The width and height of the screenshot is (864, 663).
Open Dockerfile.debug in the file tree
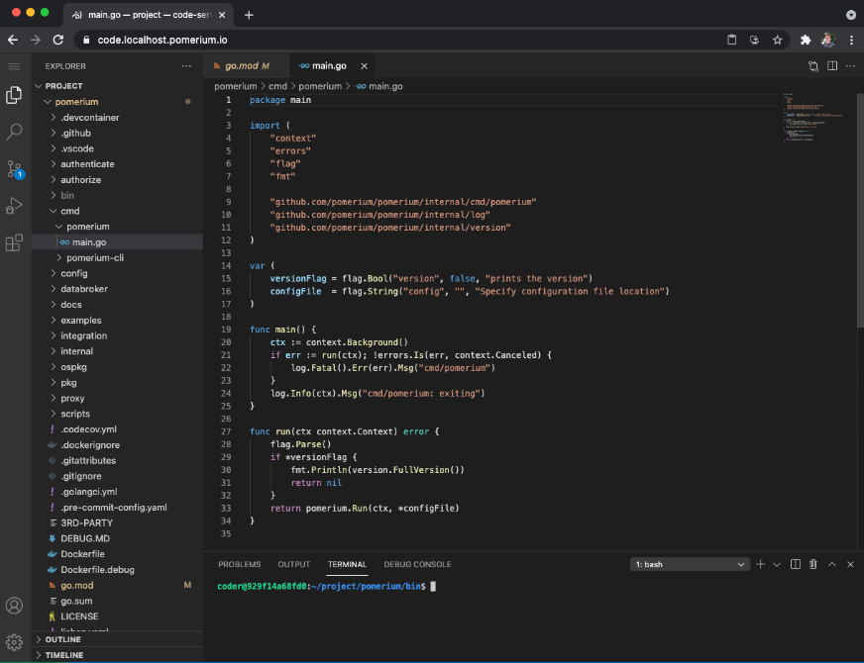tap(117, 569)
